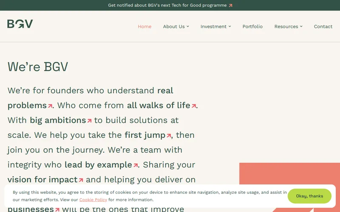Click the 'We're BGV' heading

click(x=38, y=67)
